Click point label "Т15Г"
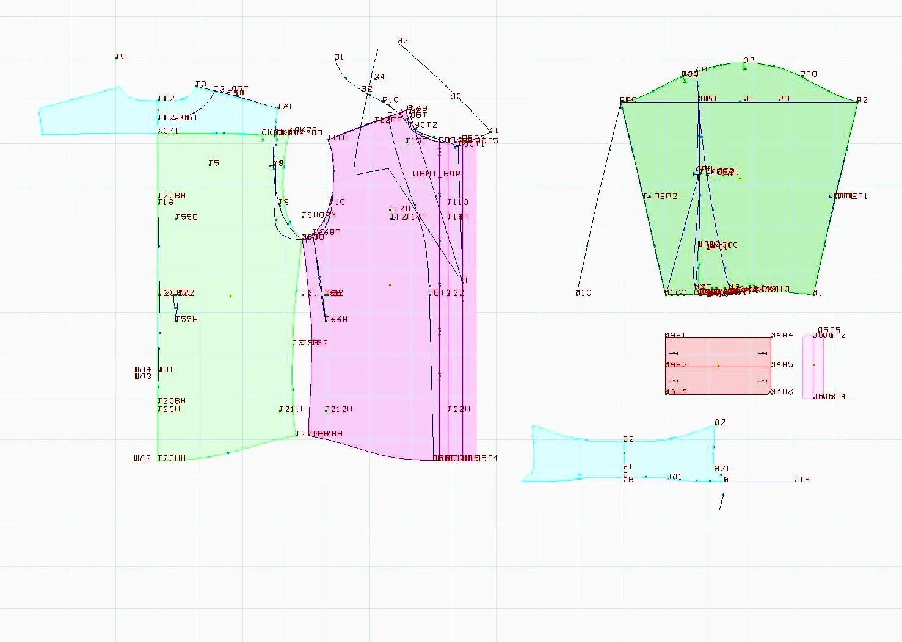902x642 pixels. pyautogui.click(x=416, y=141)
